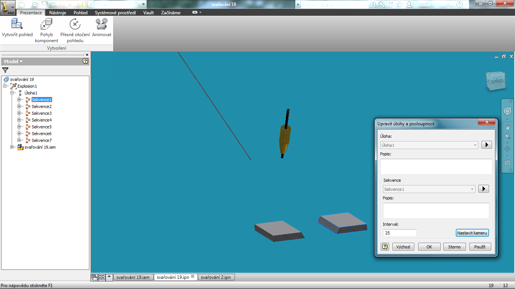Screen dimensions: 515x289
Task: Click the favorites star icon in title bar
Action: (x=400, y=5)
